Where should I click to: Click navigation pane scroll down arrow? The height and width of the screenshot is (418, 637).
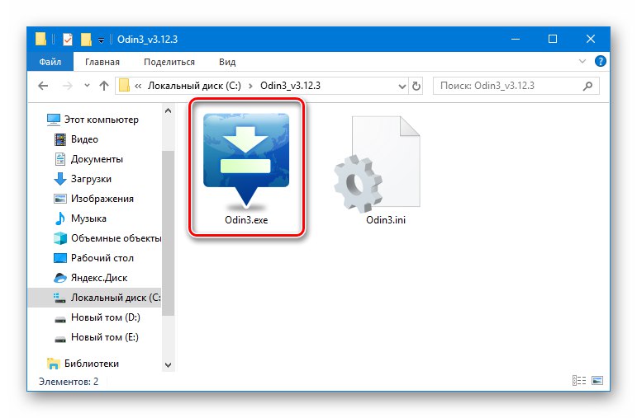(169, 365)
